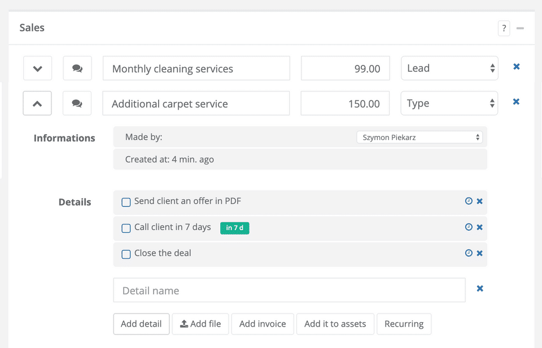
Task: Click into the Detail name field
Action: tap(289, 290)
